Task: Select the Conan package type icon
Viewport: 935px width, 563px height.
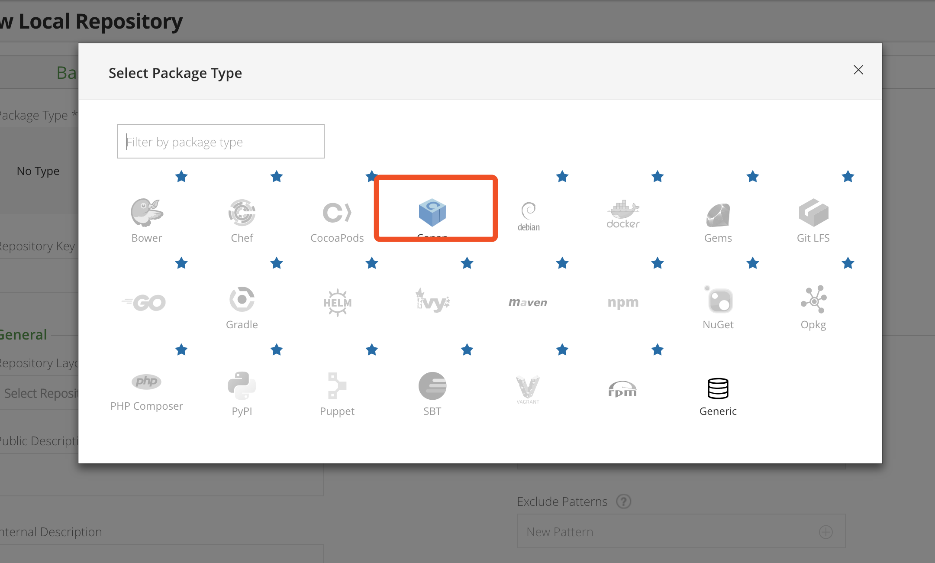Action: [433, 212]
